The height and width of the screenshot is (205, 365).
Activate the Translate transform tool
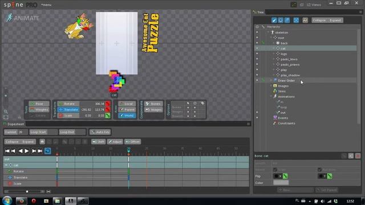tap(68, 109)
